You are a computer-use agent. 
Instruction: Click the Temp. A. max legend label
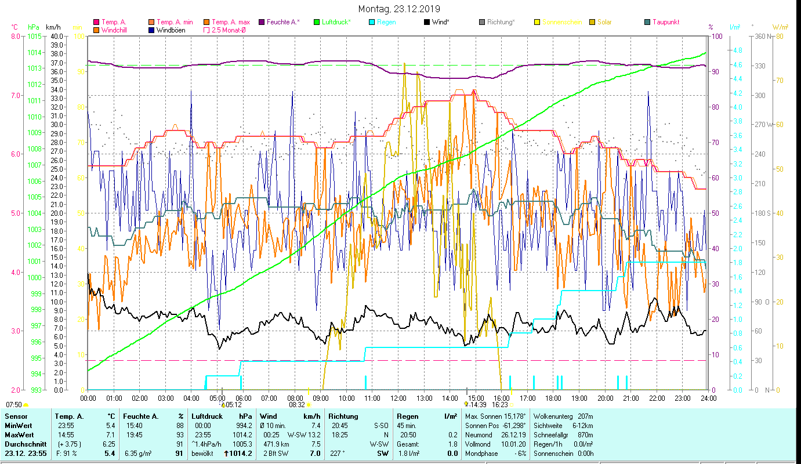click(230, 23)
